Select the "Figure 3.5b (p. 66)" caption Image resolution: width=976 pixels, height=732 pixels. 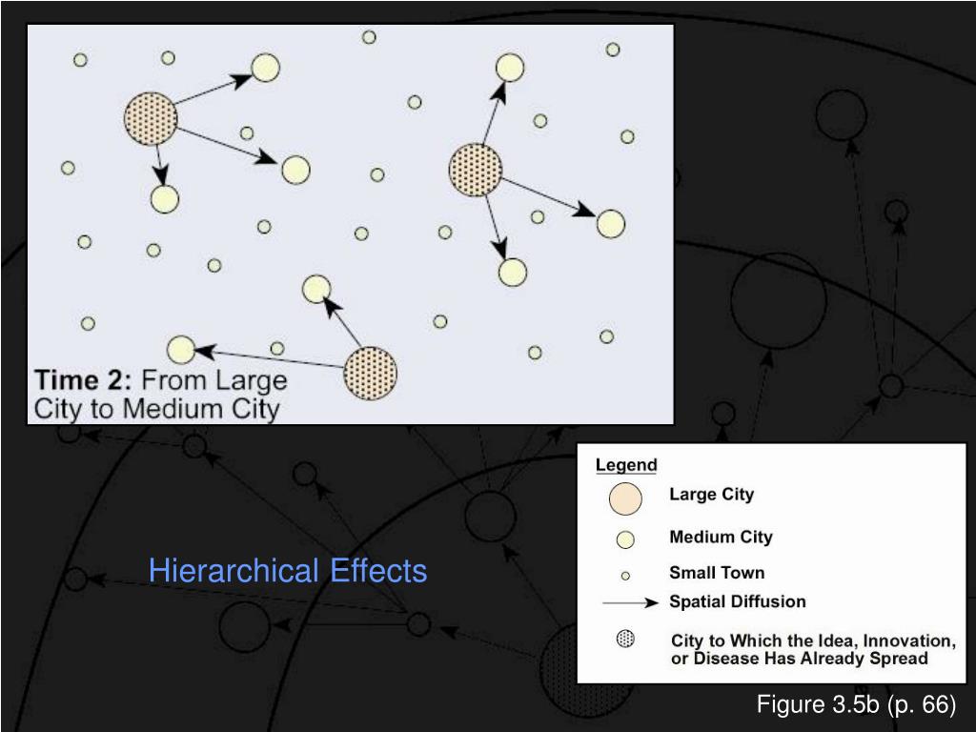point(856,704)
